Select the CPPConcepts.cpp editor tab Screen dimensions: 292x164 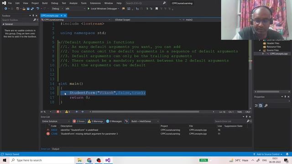click(x=50, y=15)
